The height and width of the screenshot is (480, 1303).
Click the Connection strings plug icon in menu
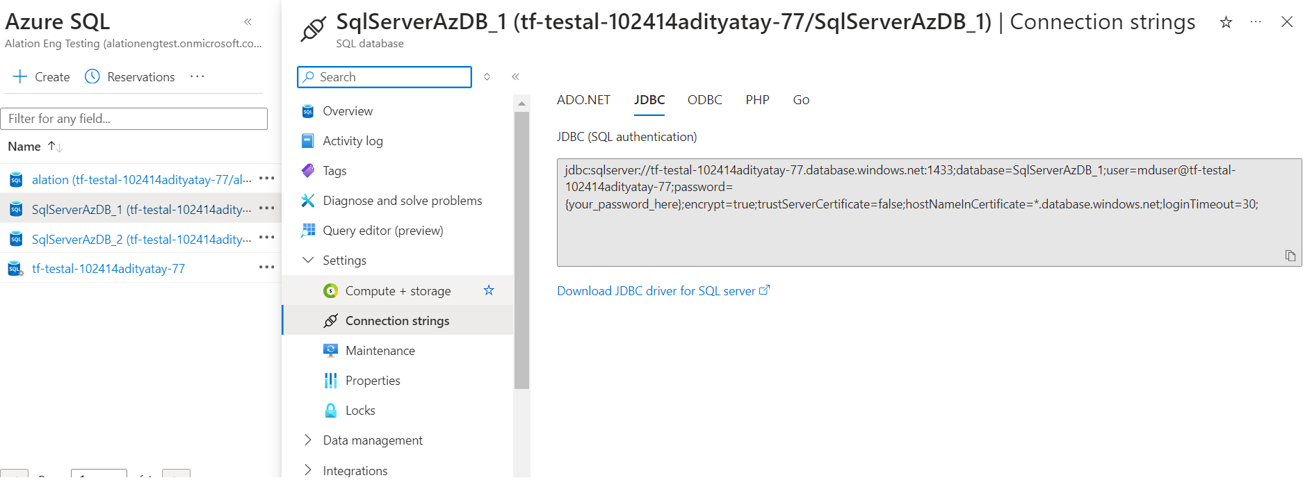click(331, 321)
